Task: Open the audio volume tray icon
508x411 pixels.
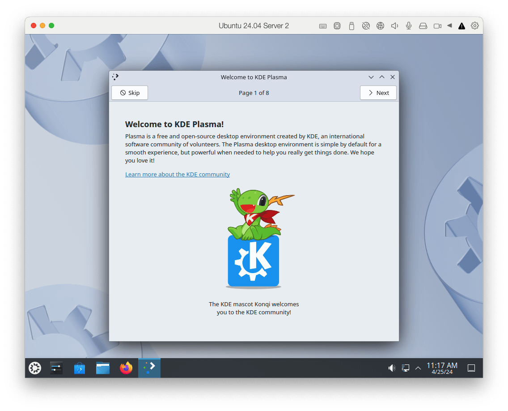Action: pos(392,368)
